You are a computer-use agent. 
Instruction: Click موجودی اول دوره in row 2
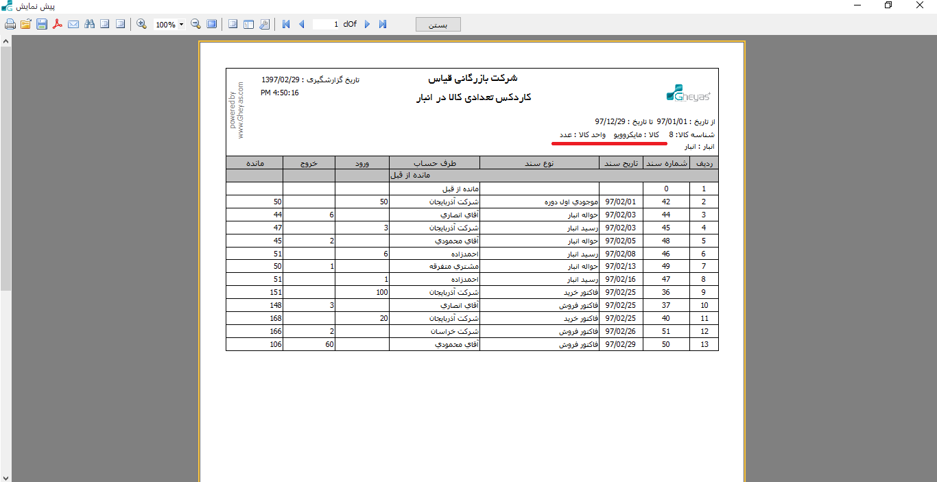[x=571, y=202]
